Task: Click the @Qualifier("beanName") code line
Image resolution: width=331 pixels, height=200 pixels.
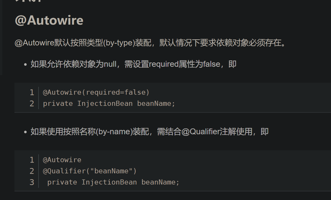Action: click(x=90, y=171)
